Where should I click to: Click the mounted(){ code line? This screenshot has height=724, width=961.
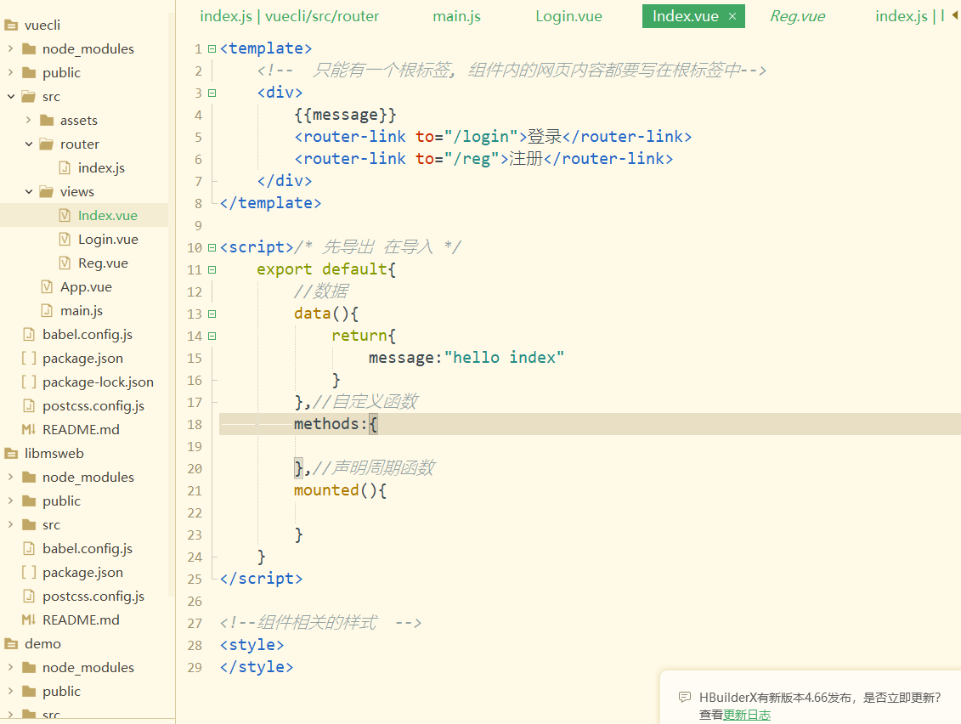pyautogui.click(x=340, y=490)
